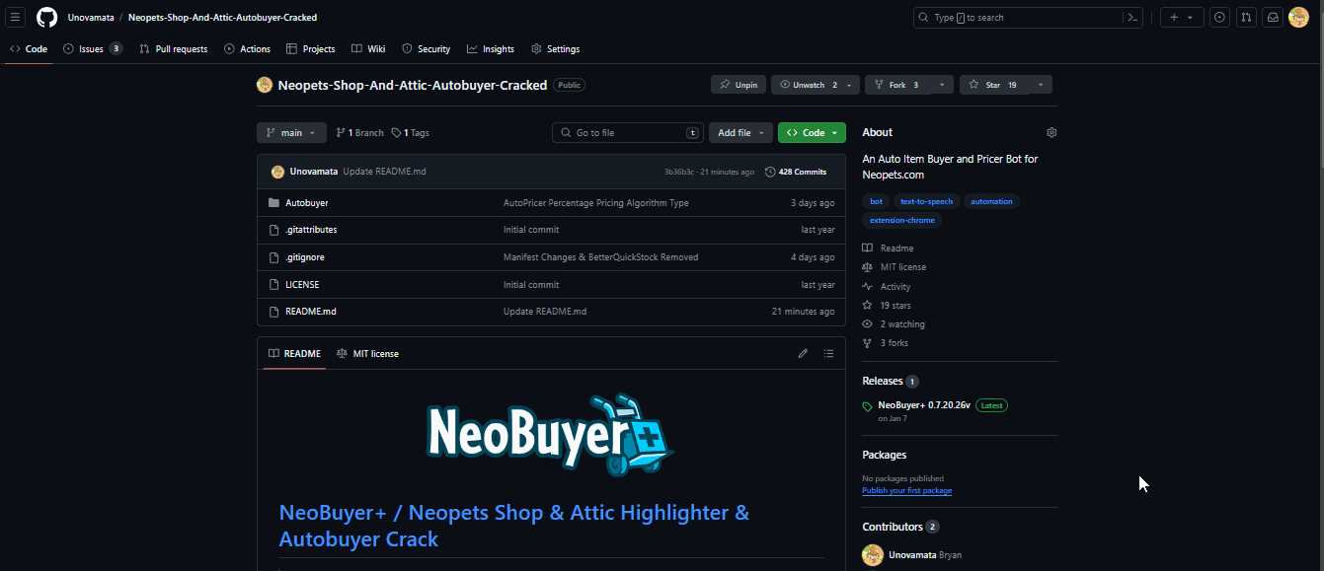This screenshot has height=571, width=1324.
Task: Switch to the Issues tab
Action: tap(93, 49)
